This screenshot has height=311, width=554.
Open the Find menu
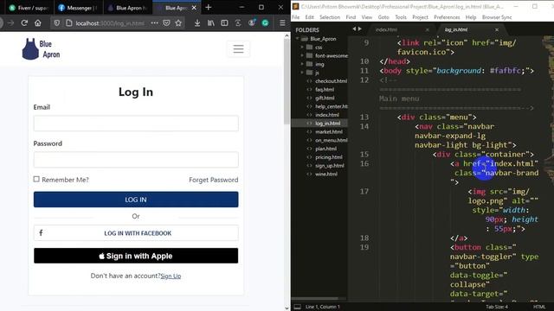tap(351, 17)
